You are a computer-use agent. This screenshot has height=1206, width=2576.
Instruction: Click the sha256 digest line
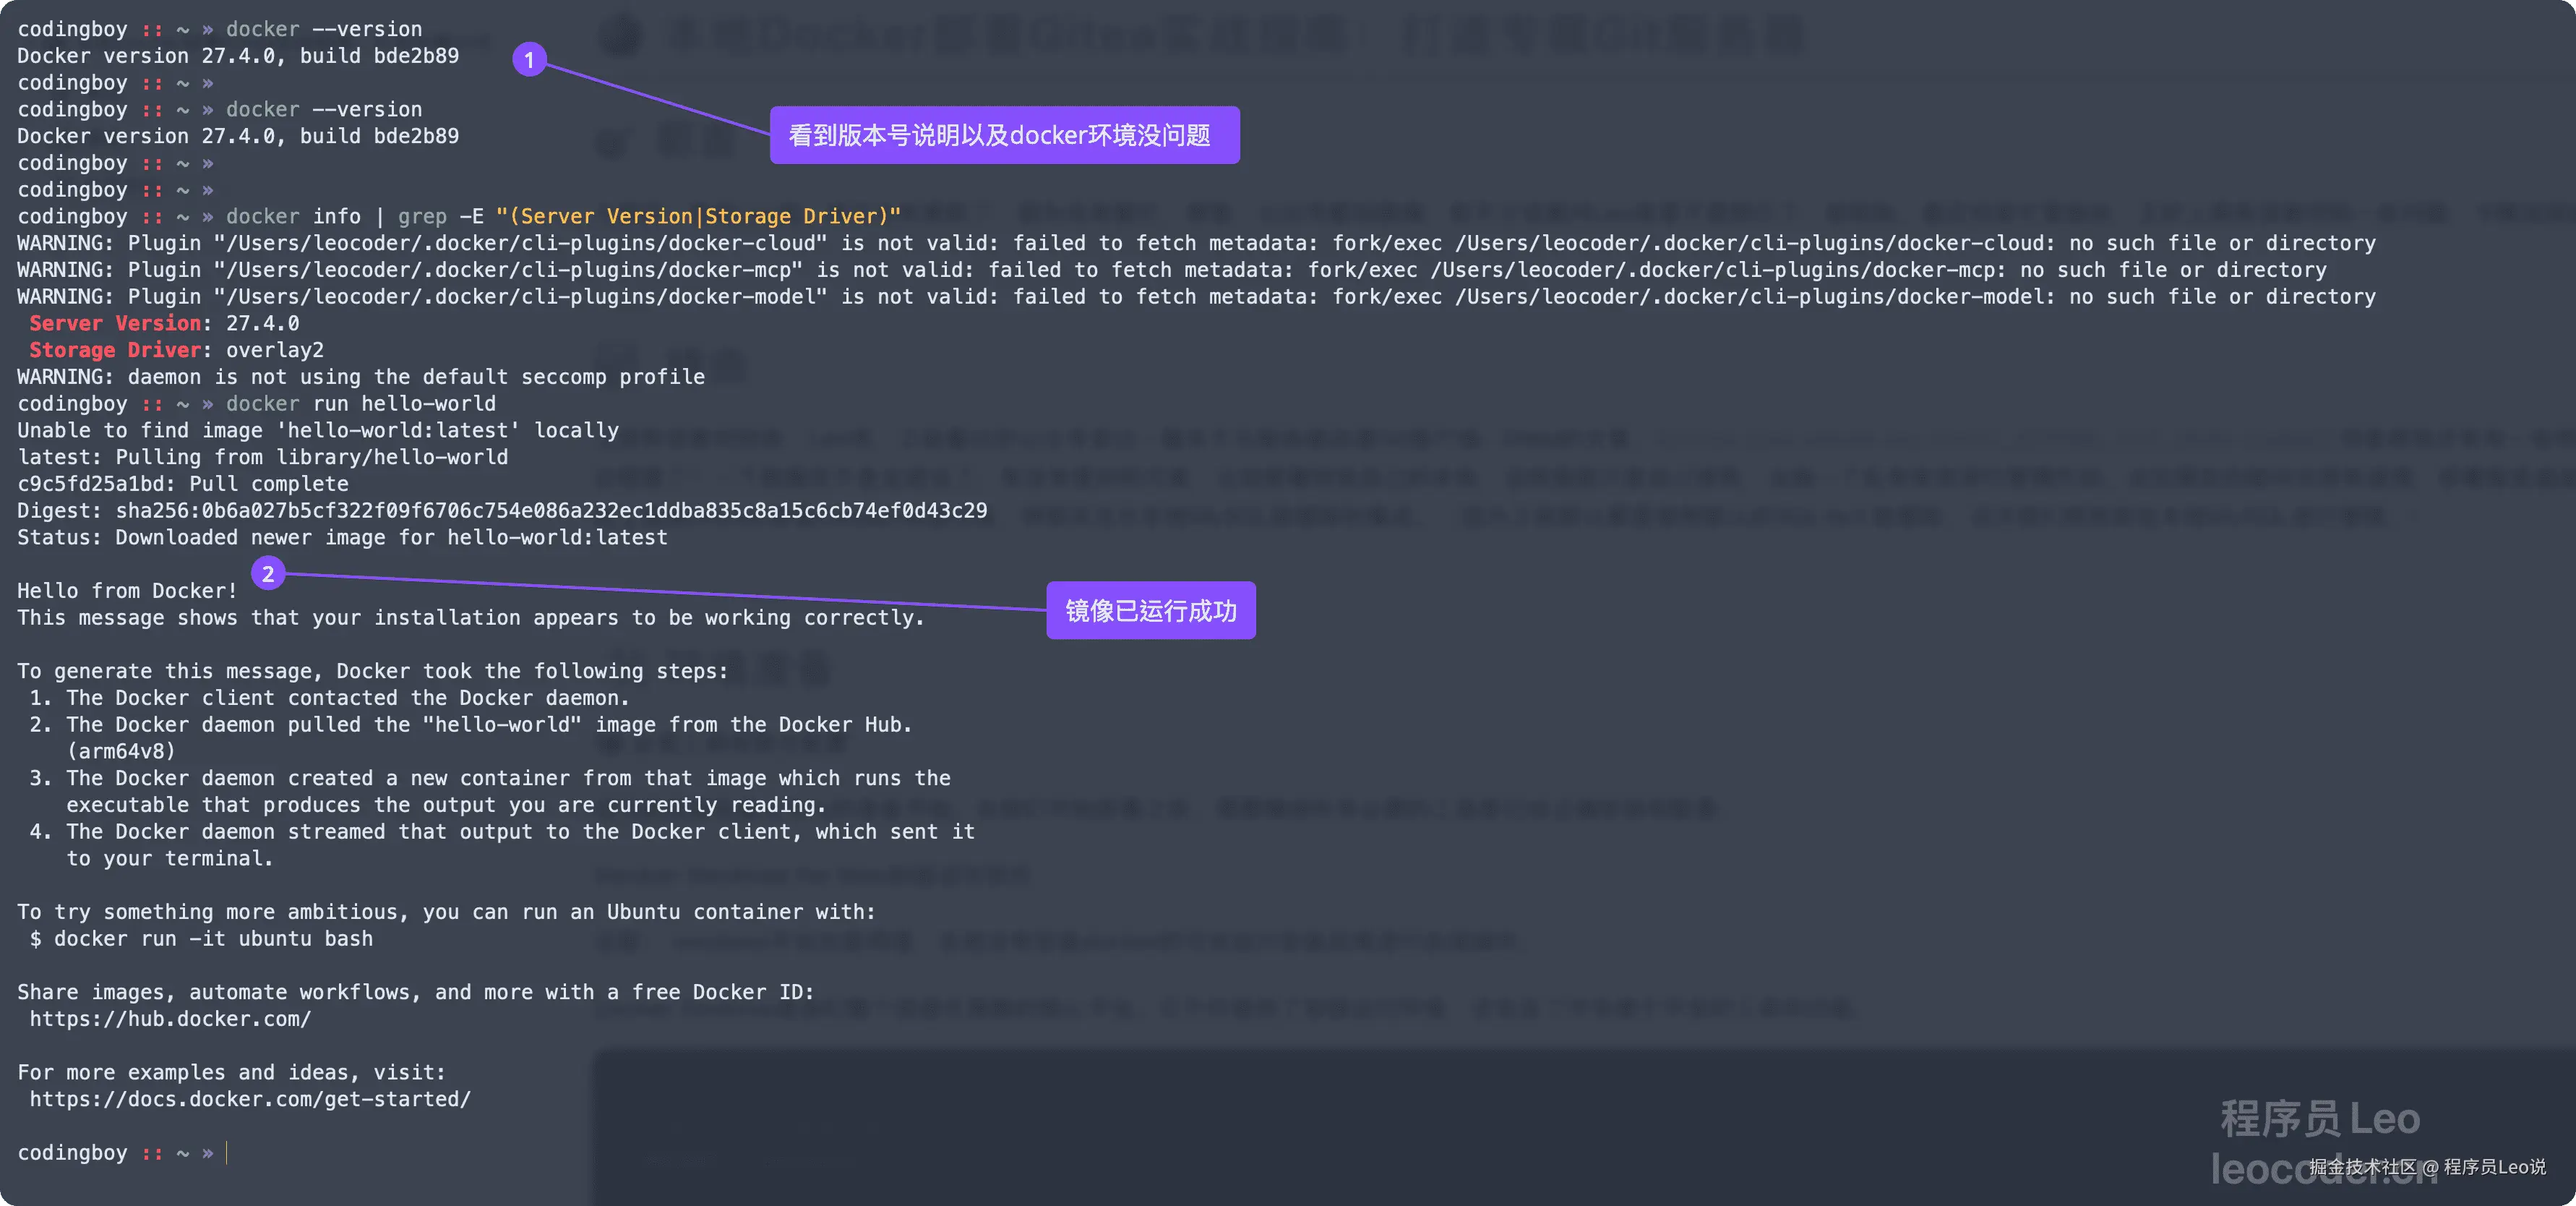point(501,511)
